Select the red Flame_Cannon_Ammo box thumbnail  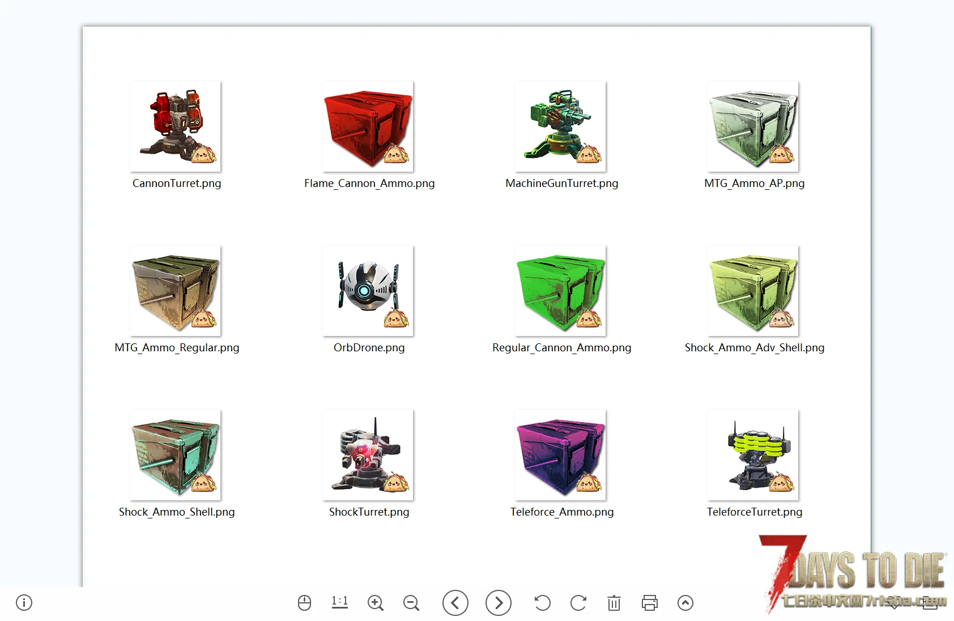tap(368, 126)
